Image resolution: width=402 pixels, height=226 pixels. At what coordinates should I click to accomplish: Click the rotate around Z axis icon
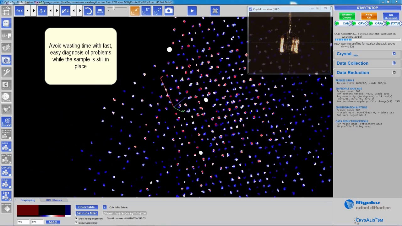click(65, 11)
